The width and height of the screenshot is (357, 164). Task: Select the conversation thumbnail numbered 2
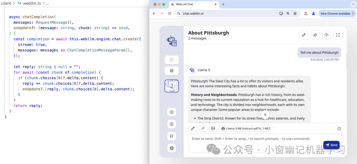(x=172, y=86)
